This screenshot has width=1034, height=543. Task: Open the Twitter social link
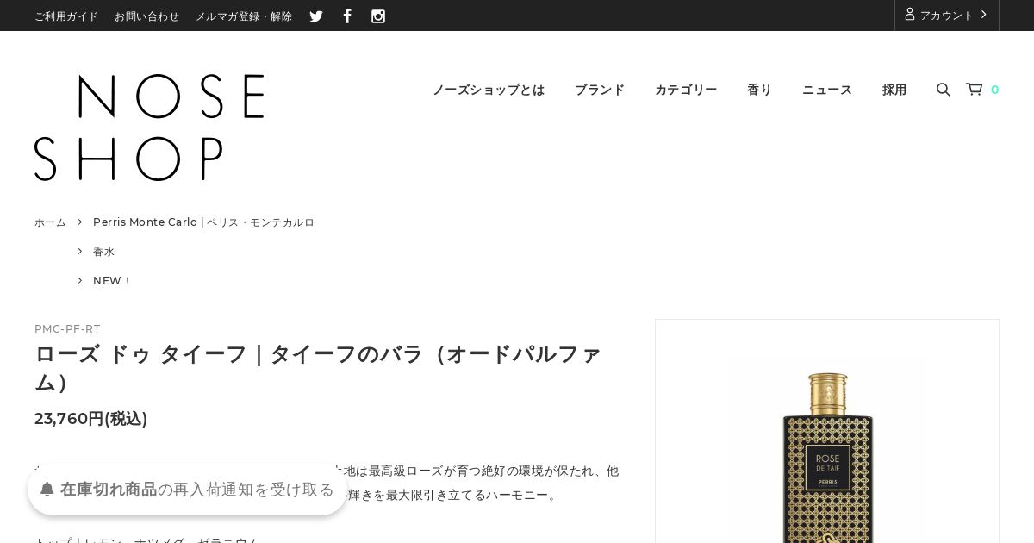pos(316,16)
